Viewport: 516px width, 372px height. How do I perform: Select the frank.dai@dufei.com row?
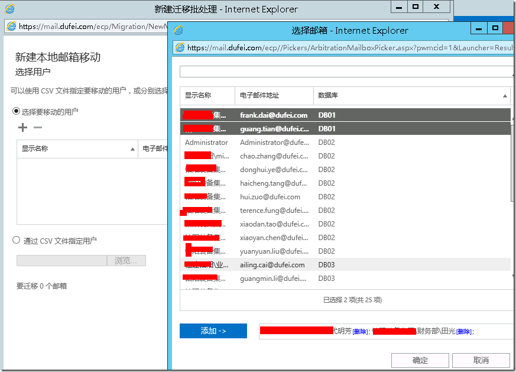345,115
